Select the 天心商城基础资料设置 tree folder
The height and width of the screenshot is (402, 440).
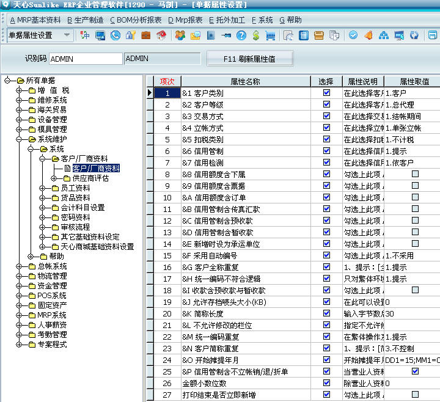coord(97,247)
